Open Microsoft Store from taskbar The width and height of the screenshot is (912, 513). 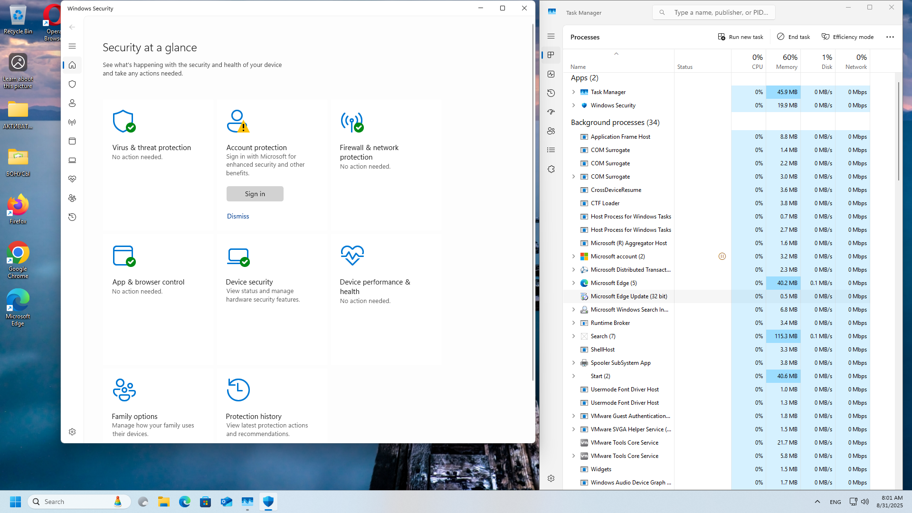tap(205, 502)
